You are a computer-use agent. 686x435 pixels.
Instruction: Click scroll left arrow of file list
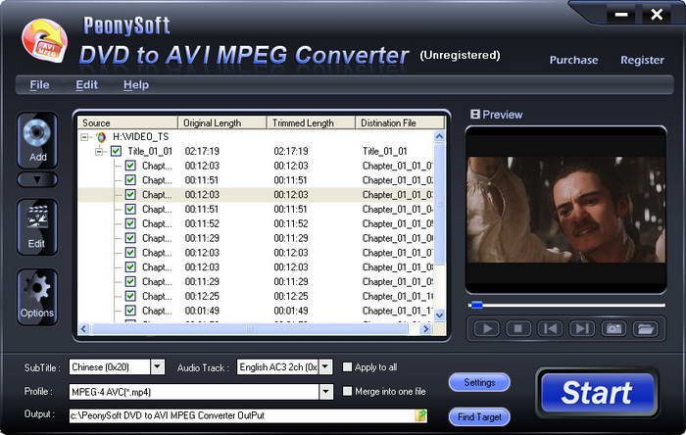pos(84,329)
